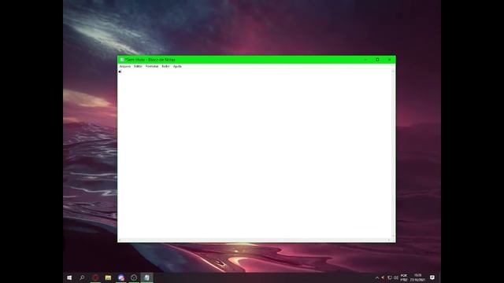Expand hidden system tray icons

[x=377, y=277]
